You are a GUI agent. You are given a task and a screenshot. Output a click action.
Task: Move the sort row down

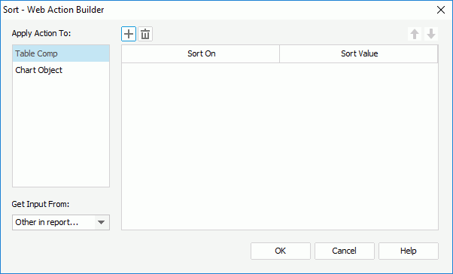pyautogui.click(x=431, y=34)
